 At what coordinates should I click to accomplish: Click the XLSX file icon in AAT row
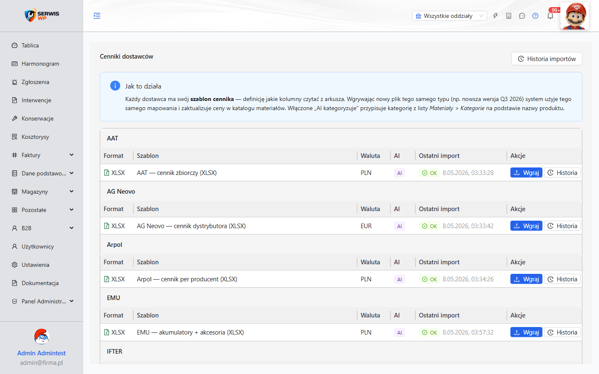(x=106, y=173)
